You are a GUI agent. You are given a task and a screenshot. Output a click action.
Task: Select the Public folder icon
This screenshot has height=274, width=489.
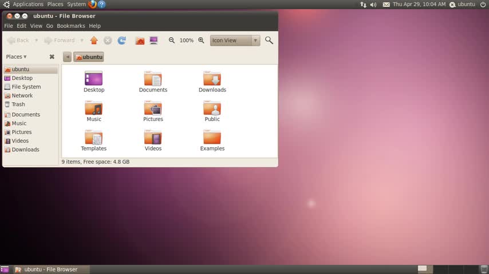tap(212, 108)
